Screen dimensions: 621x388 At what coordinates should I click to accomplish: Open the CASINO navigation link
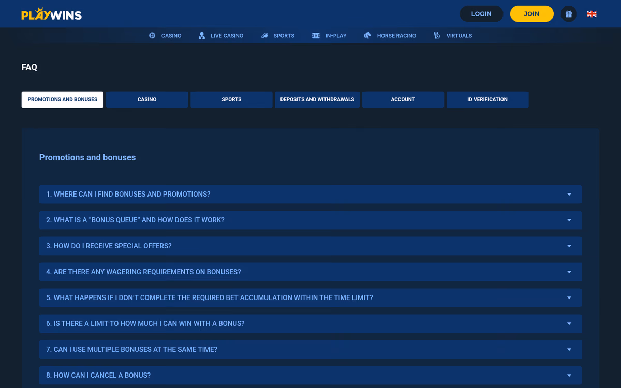point(171,36)
